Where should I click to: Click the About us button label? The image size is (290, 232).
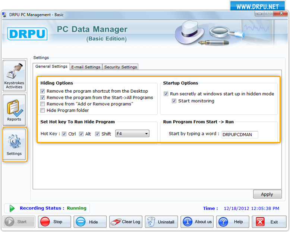tap(203, 222)
